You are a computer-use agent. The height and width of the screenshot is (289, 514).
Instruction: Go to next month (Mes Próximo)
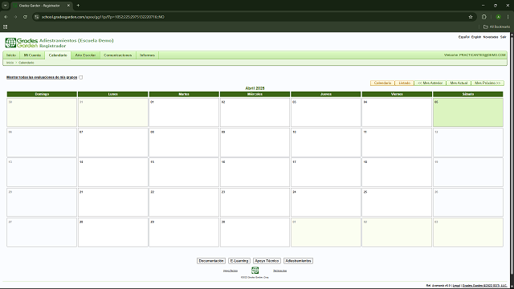(487, 83)
